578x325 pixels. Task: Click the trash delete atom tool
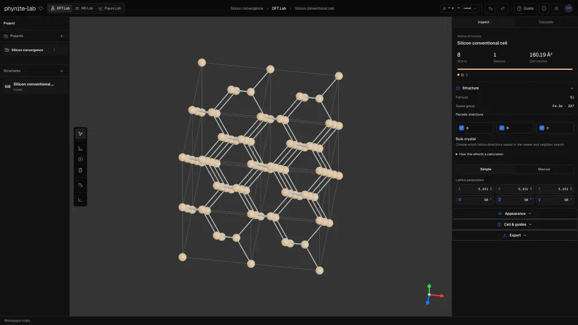80,170
